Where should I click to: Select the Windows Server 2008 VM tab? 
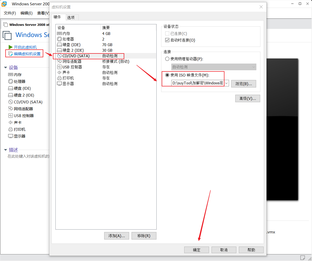tap(26, 25)
